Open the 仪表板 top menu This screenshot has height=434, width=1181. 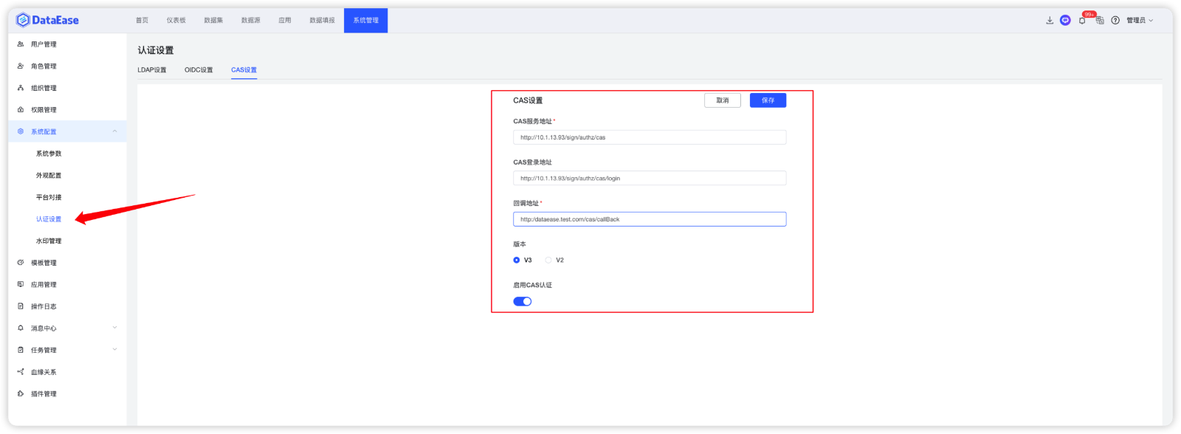pyautogui.click(x=176, y=21)
